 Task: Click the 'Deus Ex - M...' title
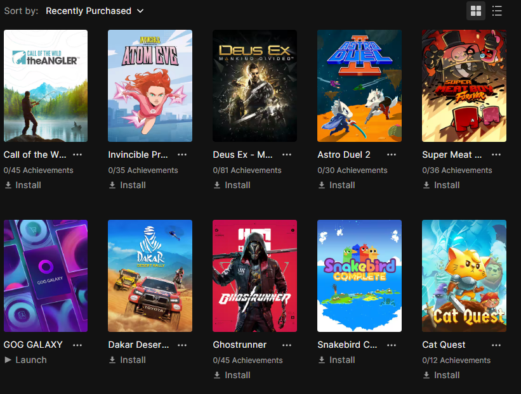(x=243, y=155)
